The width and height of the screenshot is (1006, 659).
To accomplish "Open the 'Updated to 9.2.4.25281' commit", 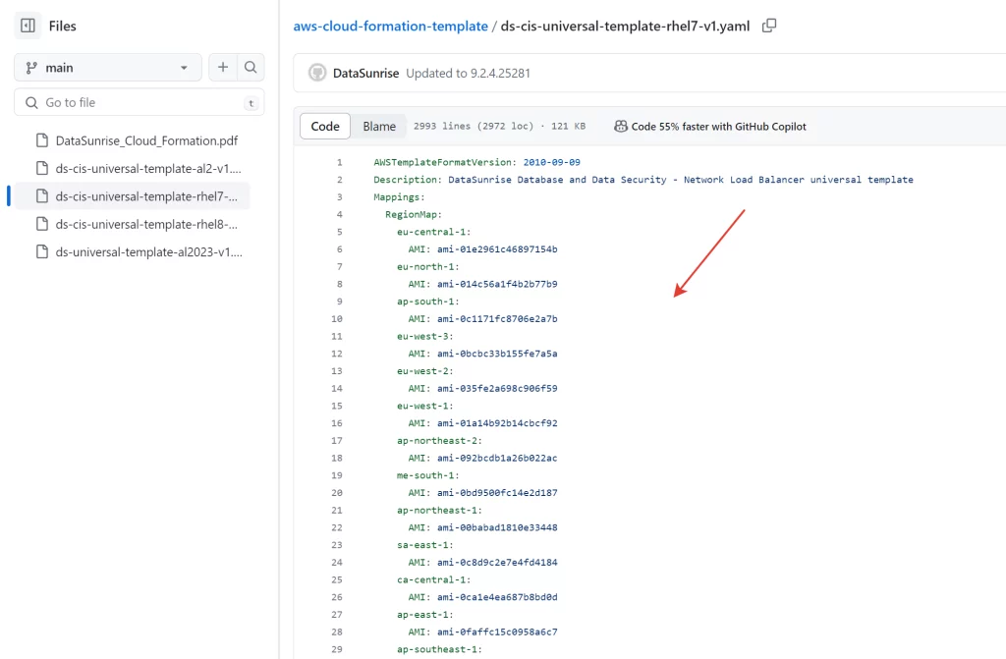I will pyautogui.click(x=468, y=74).
